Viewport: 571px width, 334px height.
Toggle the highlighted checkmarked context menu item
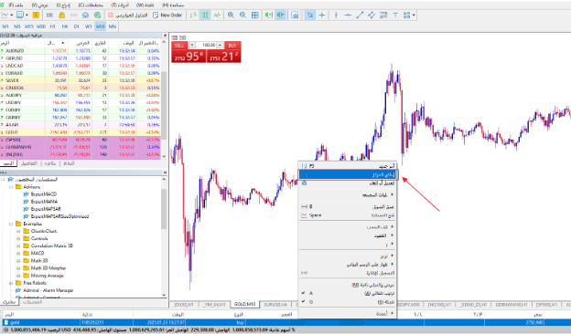click(x=348, y=174)
